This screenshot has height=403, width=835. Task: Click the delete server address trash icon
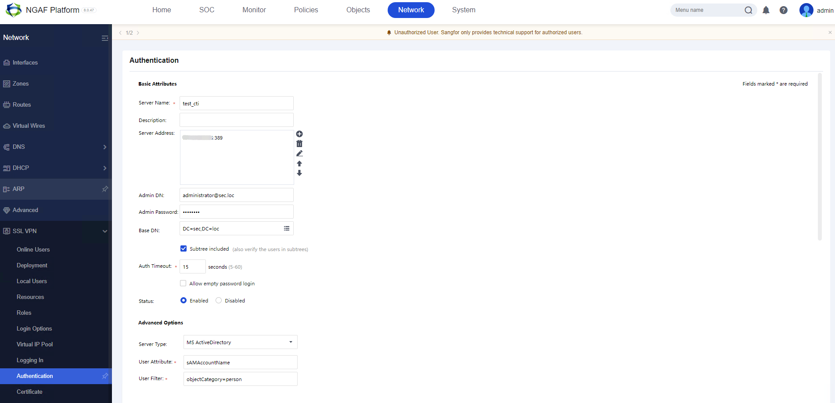[299, 144]
